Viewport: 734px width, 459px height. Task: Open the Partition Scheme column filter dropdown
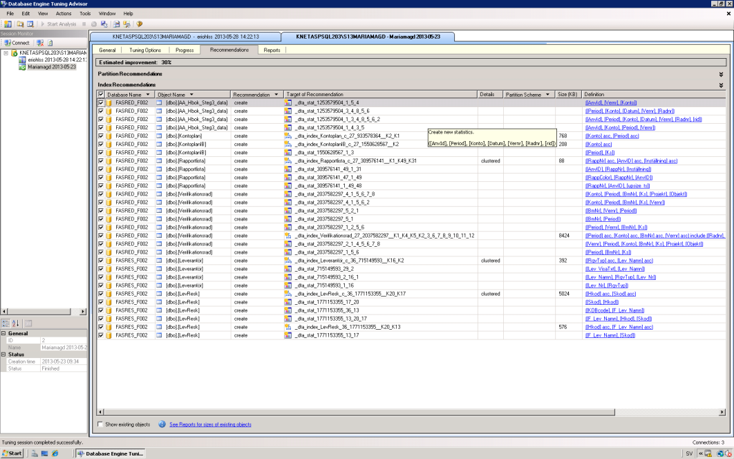point(547,95)
